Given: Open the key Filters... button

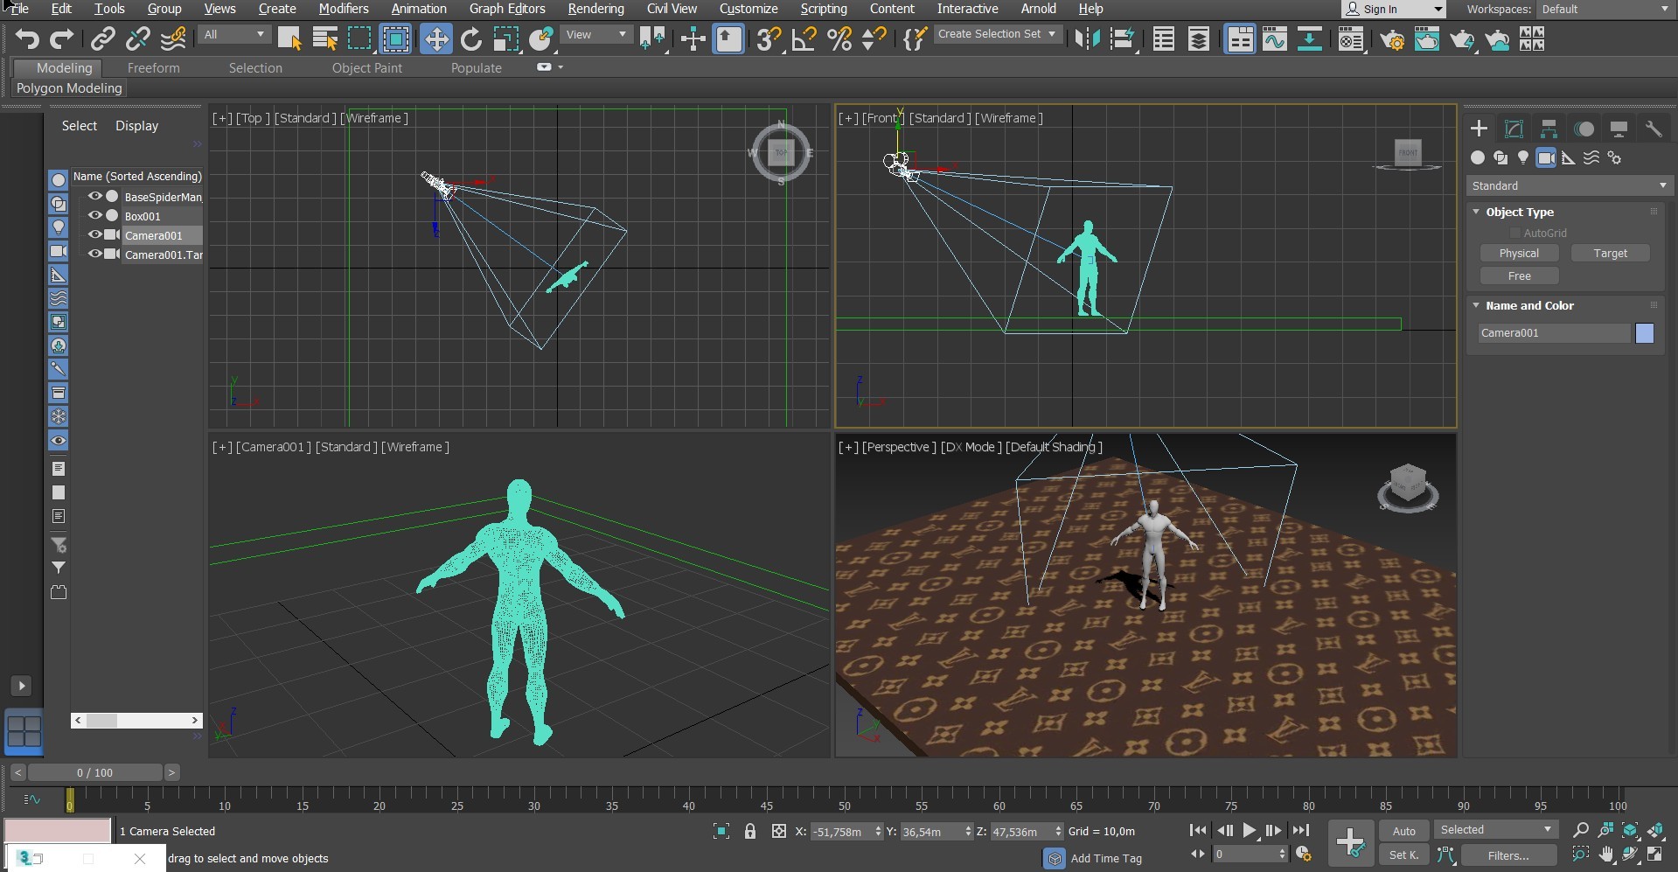Looking at the screenshot, I should 1508,855.
